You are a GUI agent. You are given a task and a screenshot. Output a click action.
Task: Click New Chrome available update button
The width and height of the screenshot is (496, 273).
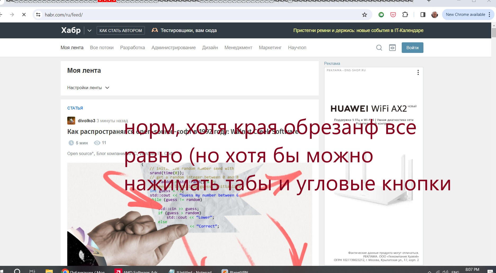(465, 15)
